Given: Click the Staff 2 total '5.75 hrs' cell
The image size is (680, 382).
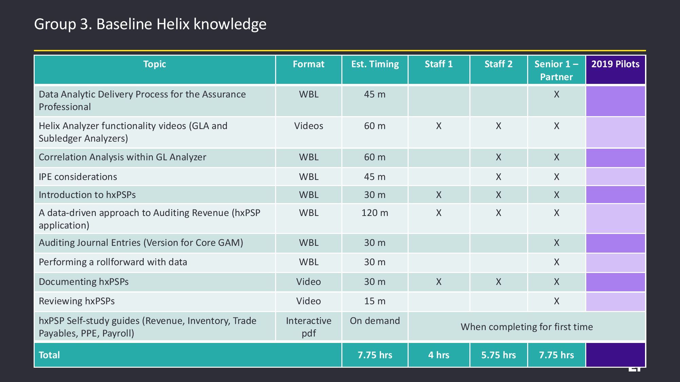Looking at the screenshot, I should click(498, 355).
